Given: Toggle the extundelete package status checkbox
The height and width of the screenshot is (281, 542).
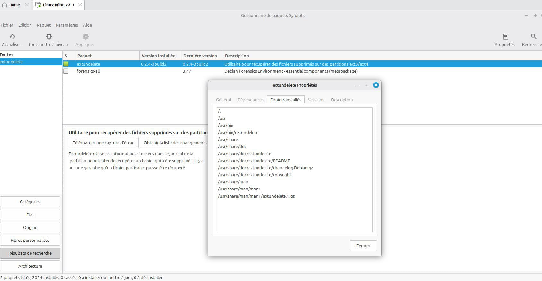Looking at the screenshot, I should [66, 64].
